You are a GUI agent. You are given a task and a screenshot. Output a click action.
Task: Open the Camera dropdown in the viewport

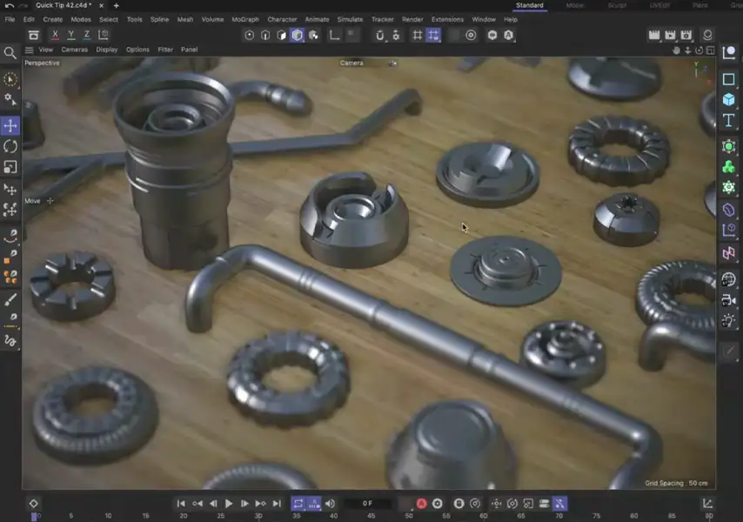coord(350,63)
